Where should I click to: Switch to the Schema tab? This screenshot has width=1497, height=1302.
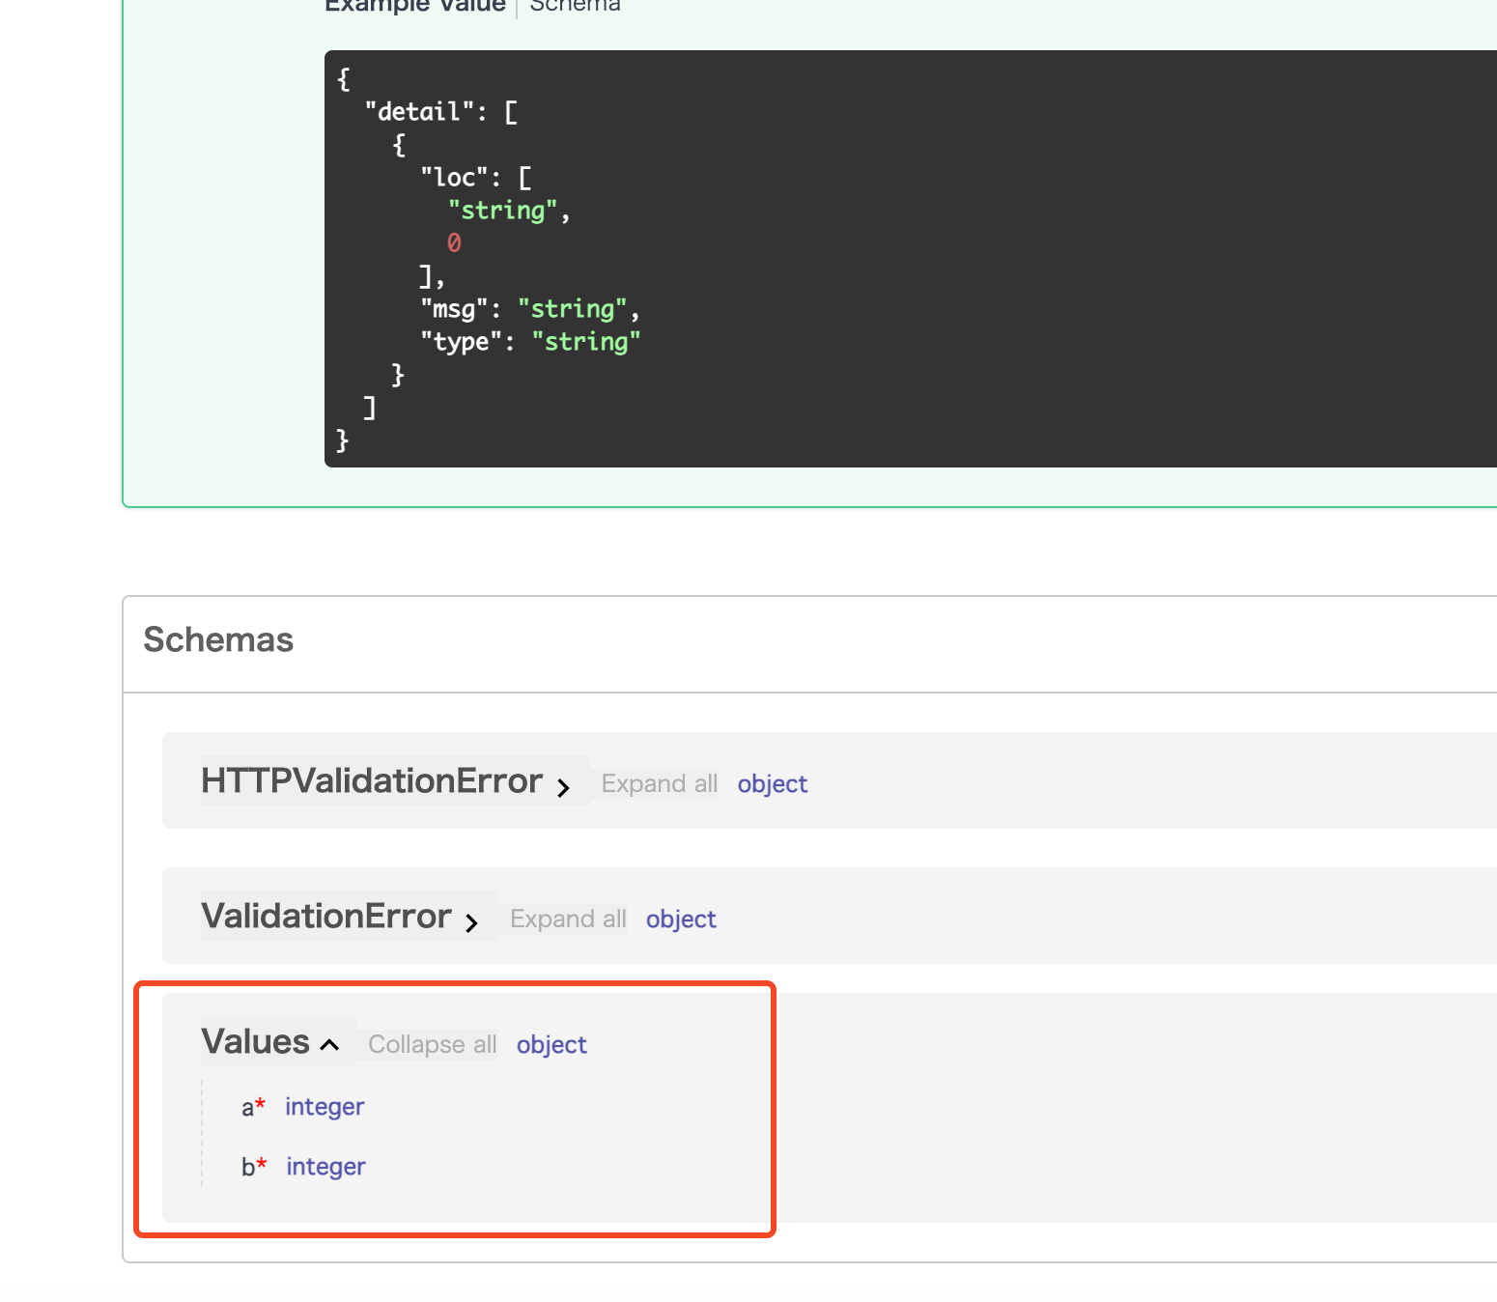(x=575, y=6)
